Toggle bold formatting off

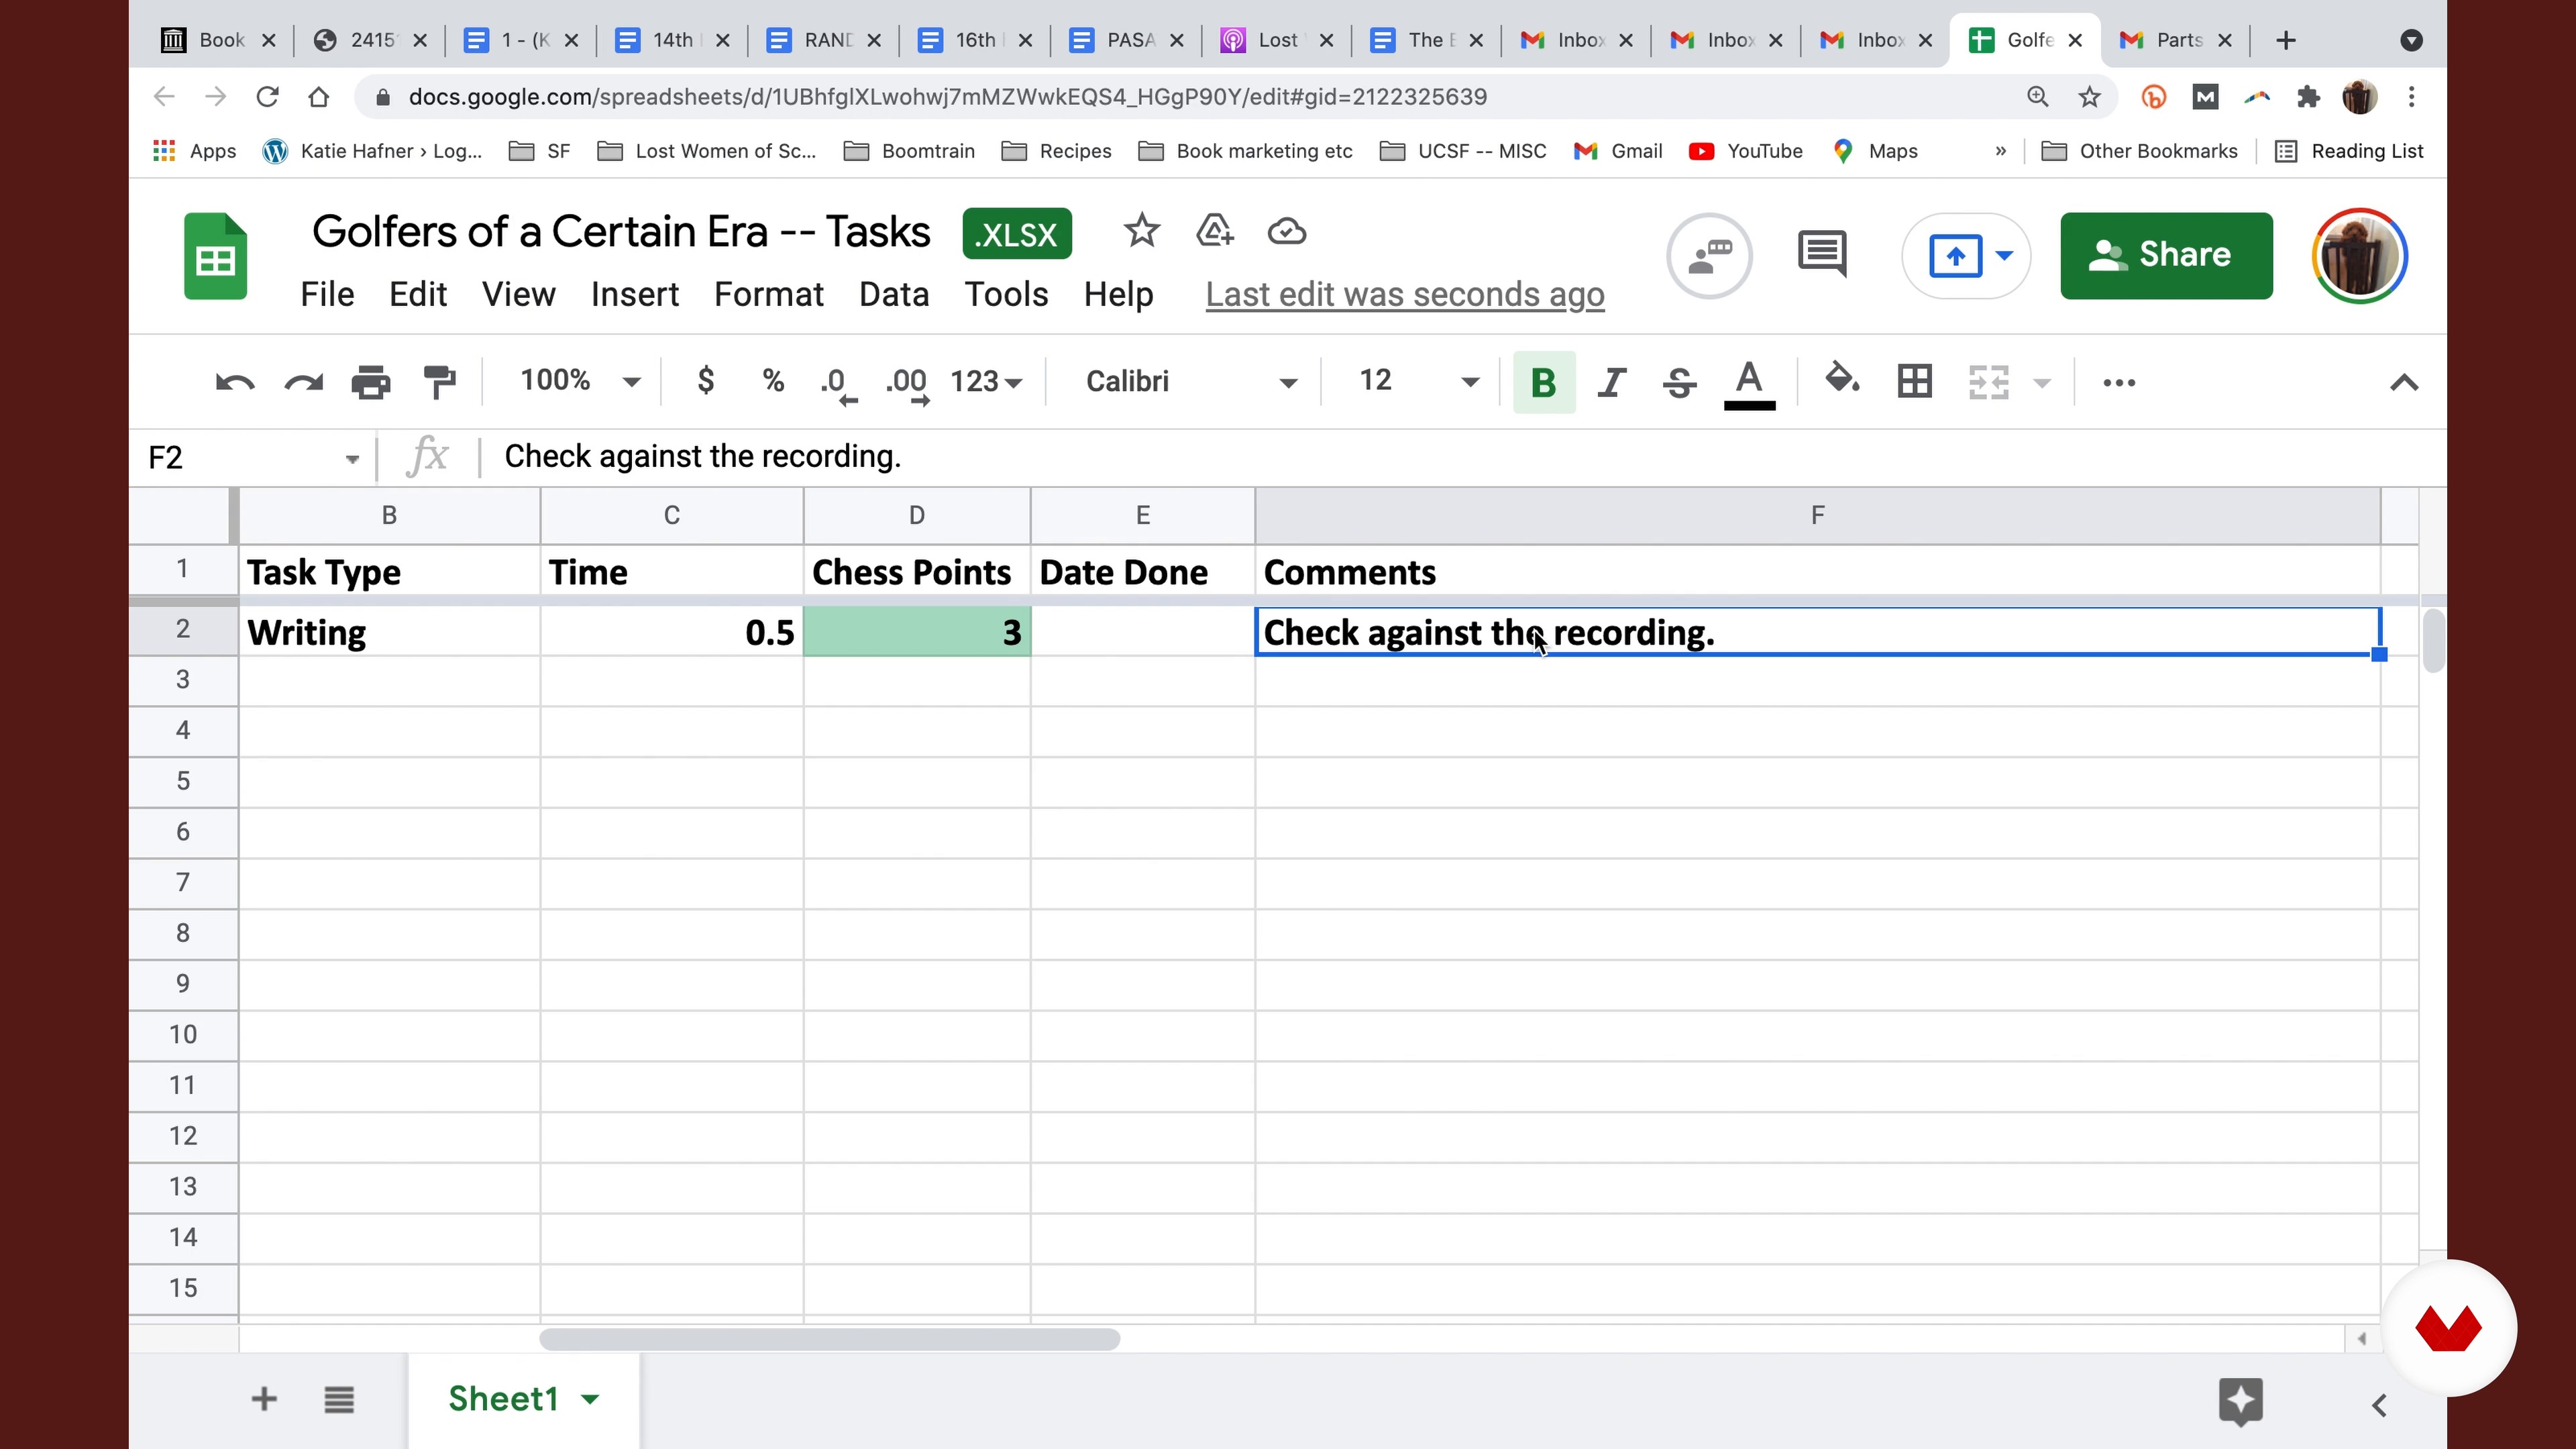1543,382
